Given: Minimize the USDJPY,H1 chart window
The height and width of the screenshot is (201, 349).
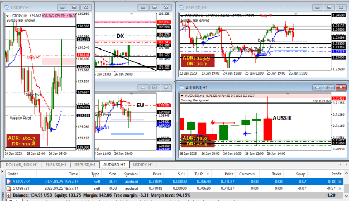Looking at the screenshot, I should pos(63,8).
